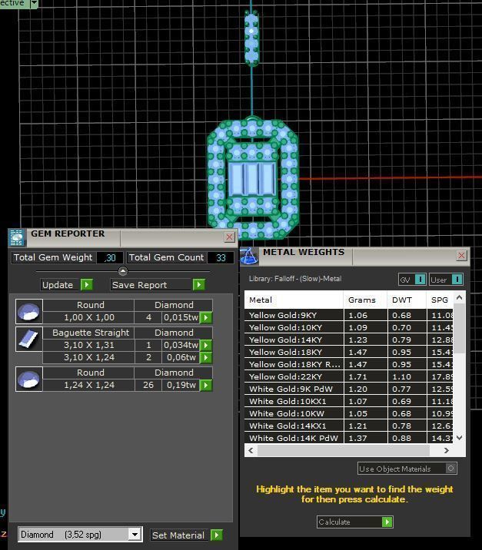Collapse the Gem Reporter summary with the round arrow handle
Viewport: 482px width, 550px height.
pos(123,271)
